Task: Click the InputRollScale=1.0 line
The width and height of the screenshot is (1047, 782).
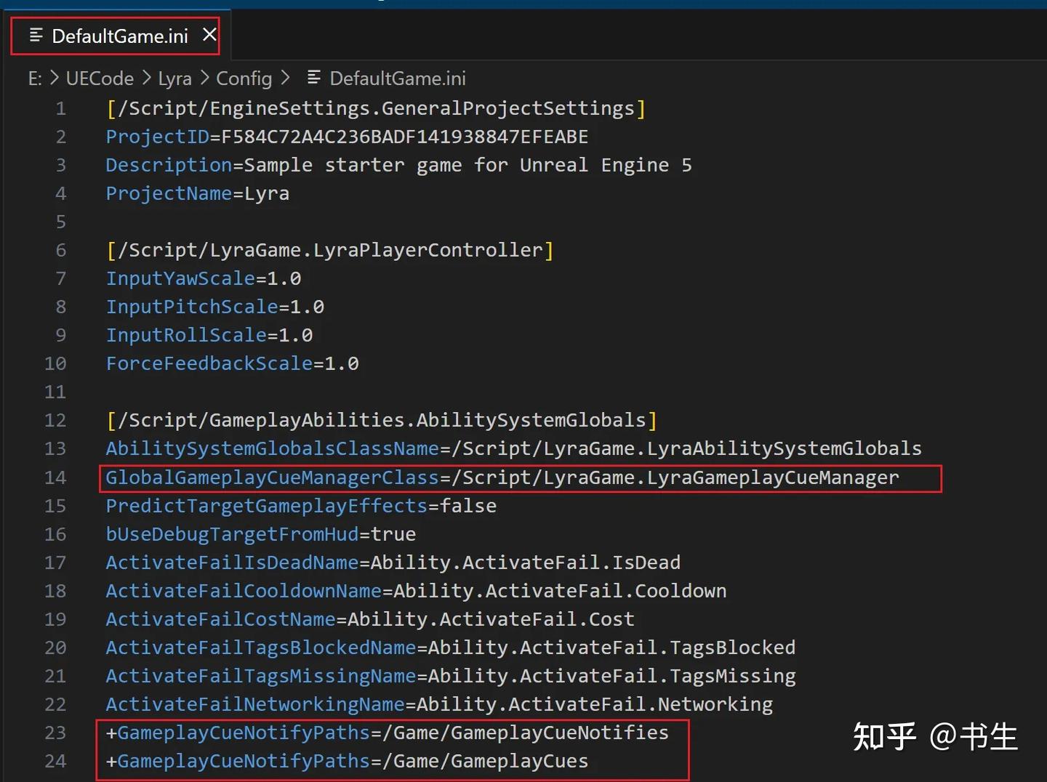Action: click(209, 336)
